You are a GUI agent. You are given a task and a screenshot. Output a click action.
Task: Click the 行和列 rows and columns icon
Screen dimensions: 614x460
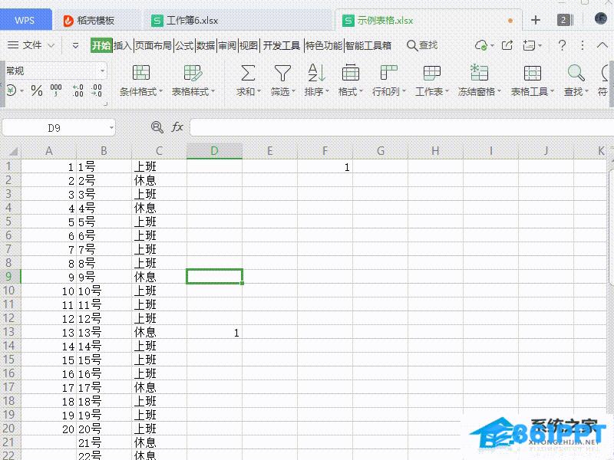pos(388,73)
